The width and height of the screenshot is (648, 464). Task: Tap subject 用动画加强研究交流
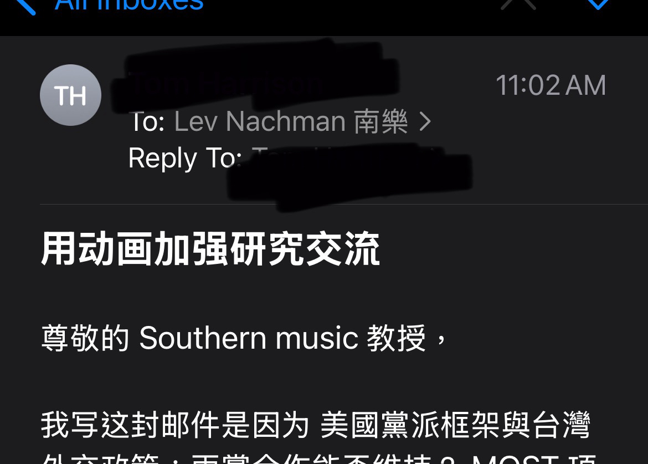click(x=210, y=248)
